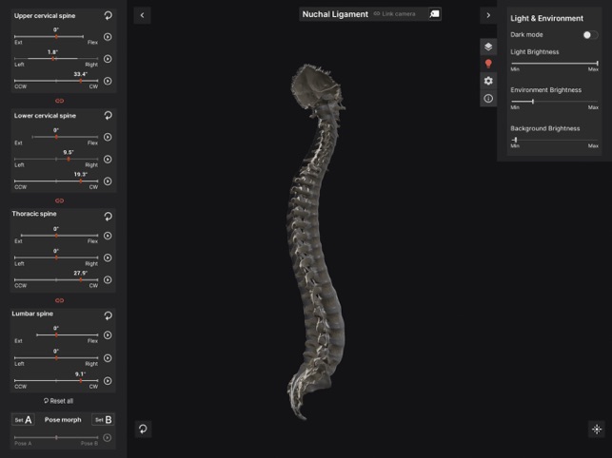Viewport: 612px width, 458px height.
Task: Click the camera annotation icon beside Link camera
Action: pos(434,14)
